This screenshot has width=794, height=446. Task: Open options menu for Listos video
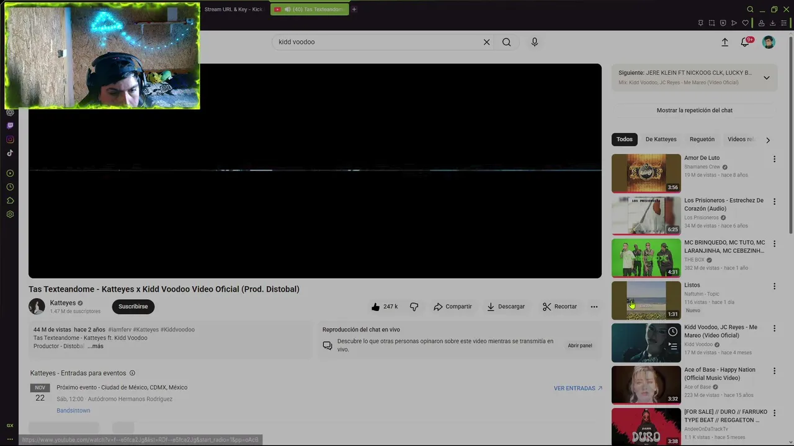point(774,286)
